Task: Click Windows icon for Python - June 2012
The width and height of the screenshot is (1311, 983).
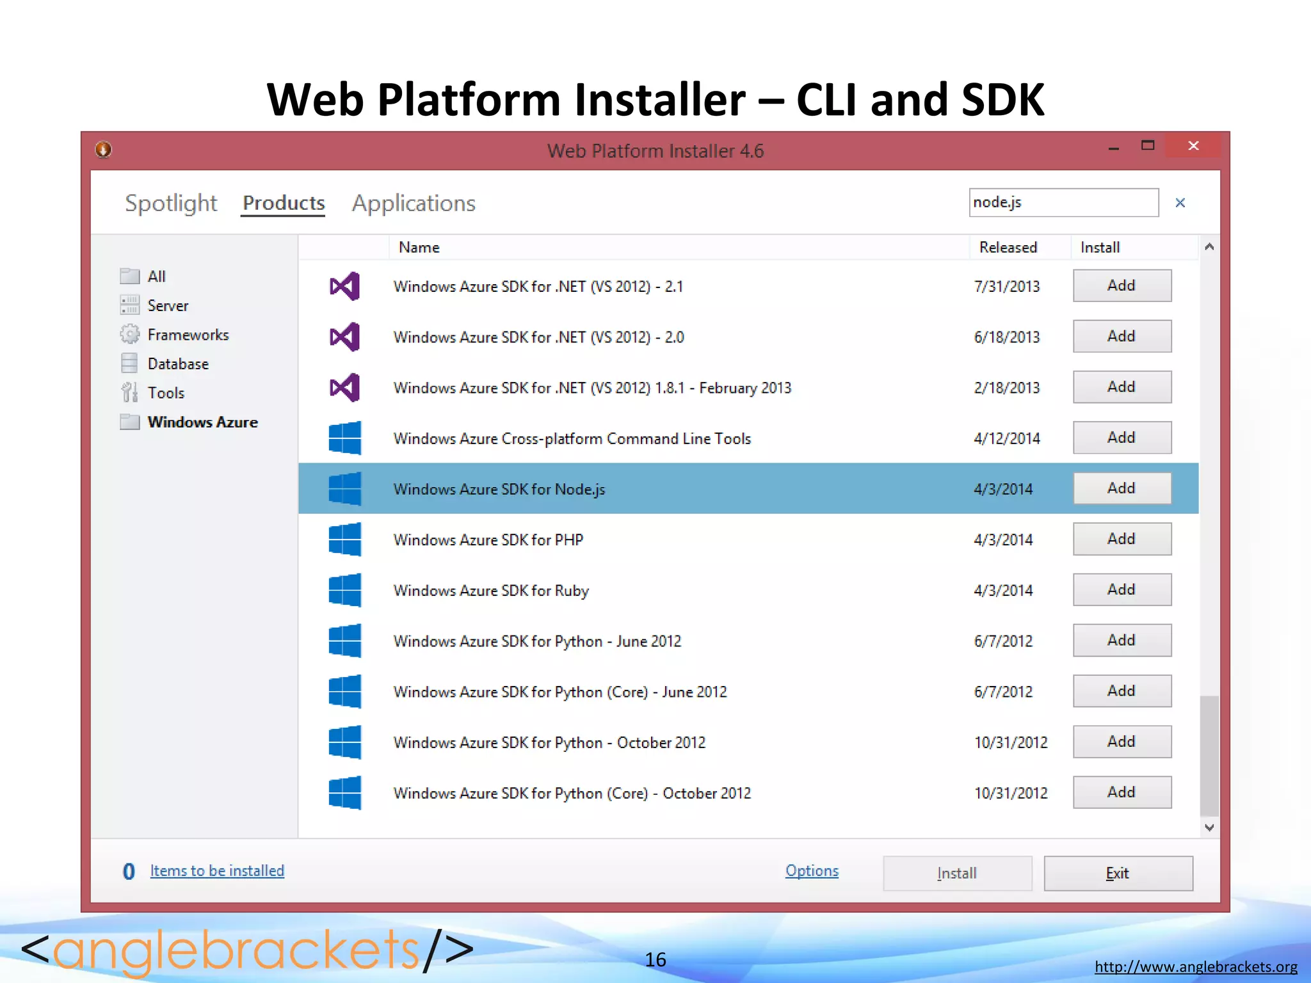Action: [x=344, y=641]
